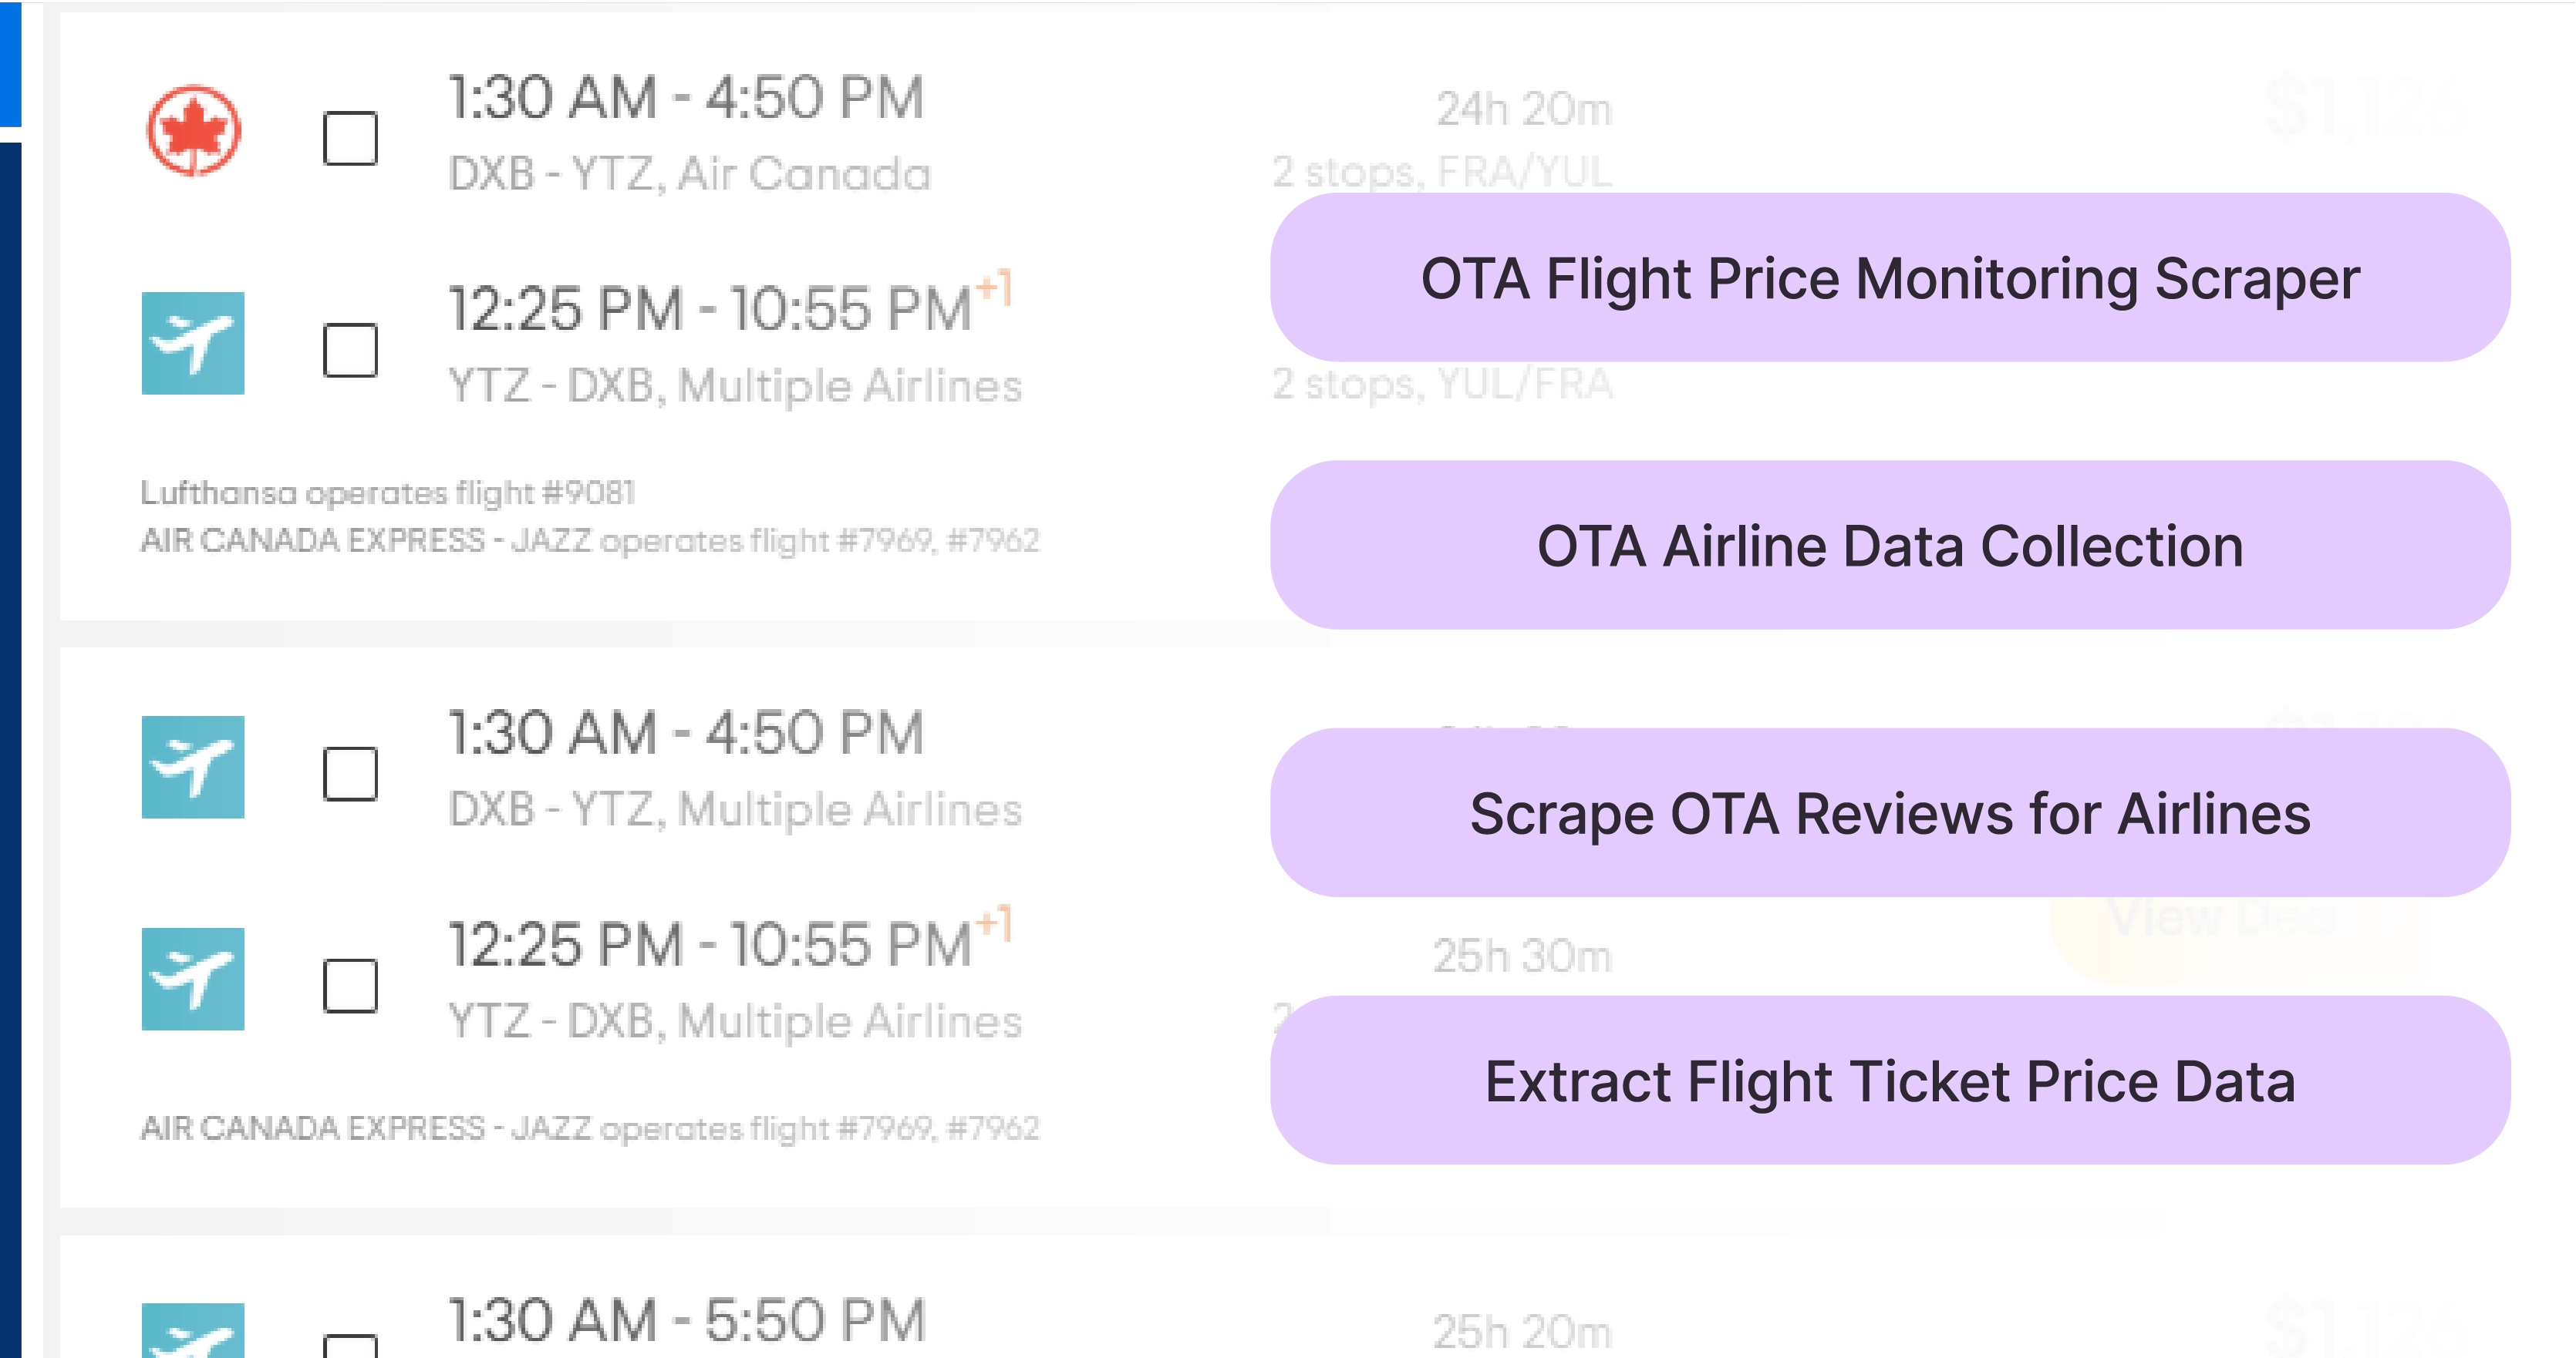The image size is (2576, 1358).
Task: Click plane icon beside second card's YTZ - DXB flight
Action: click(193, 978)
